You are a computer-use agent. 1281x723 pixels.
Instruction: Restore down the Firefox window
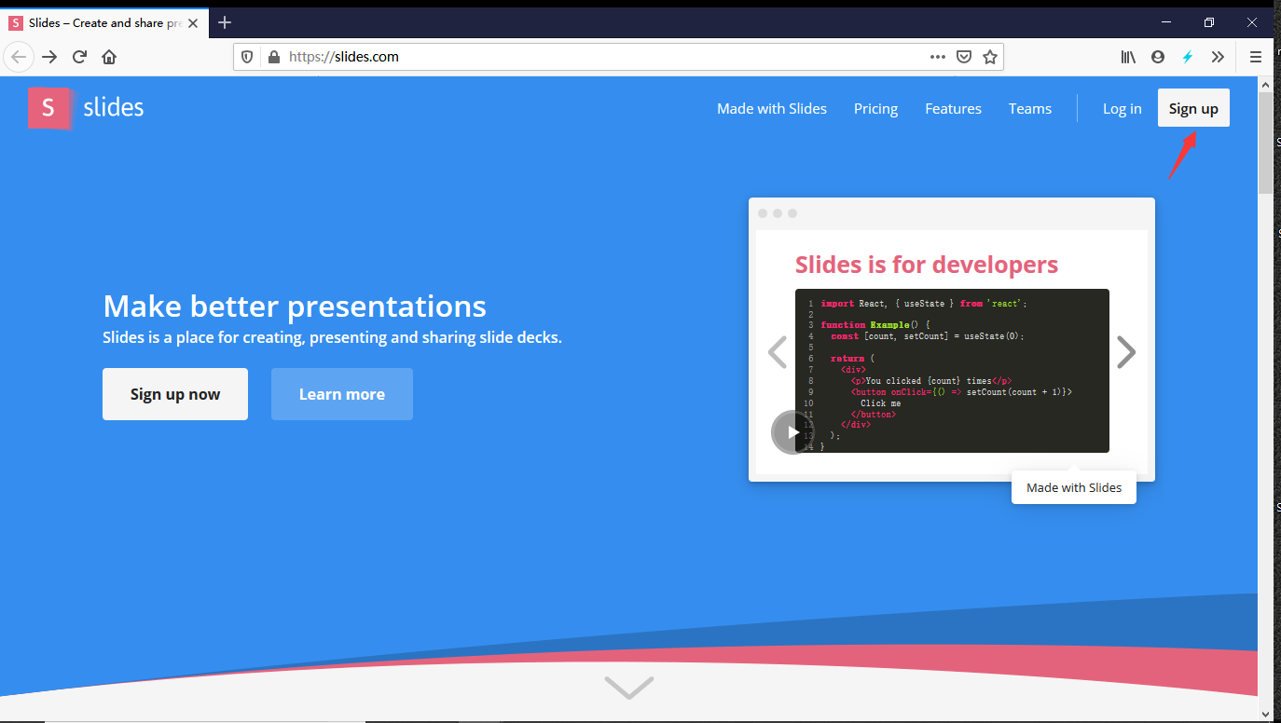click(1209, 22)
